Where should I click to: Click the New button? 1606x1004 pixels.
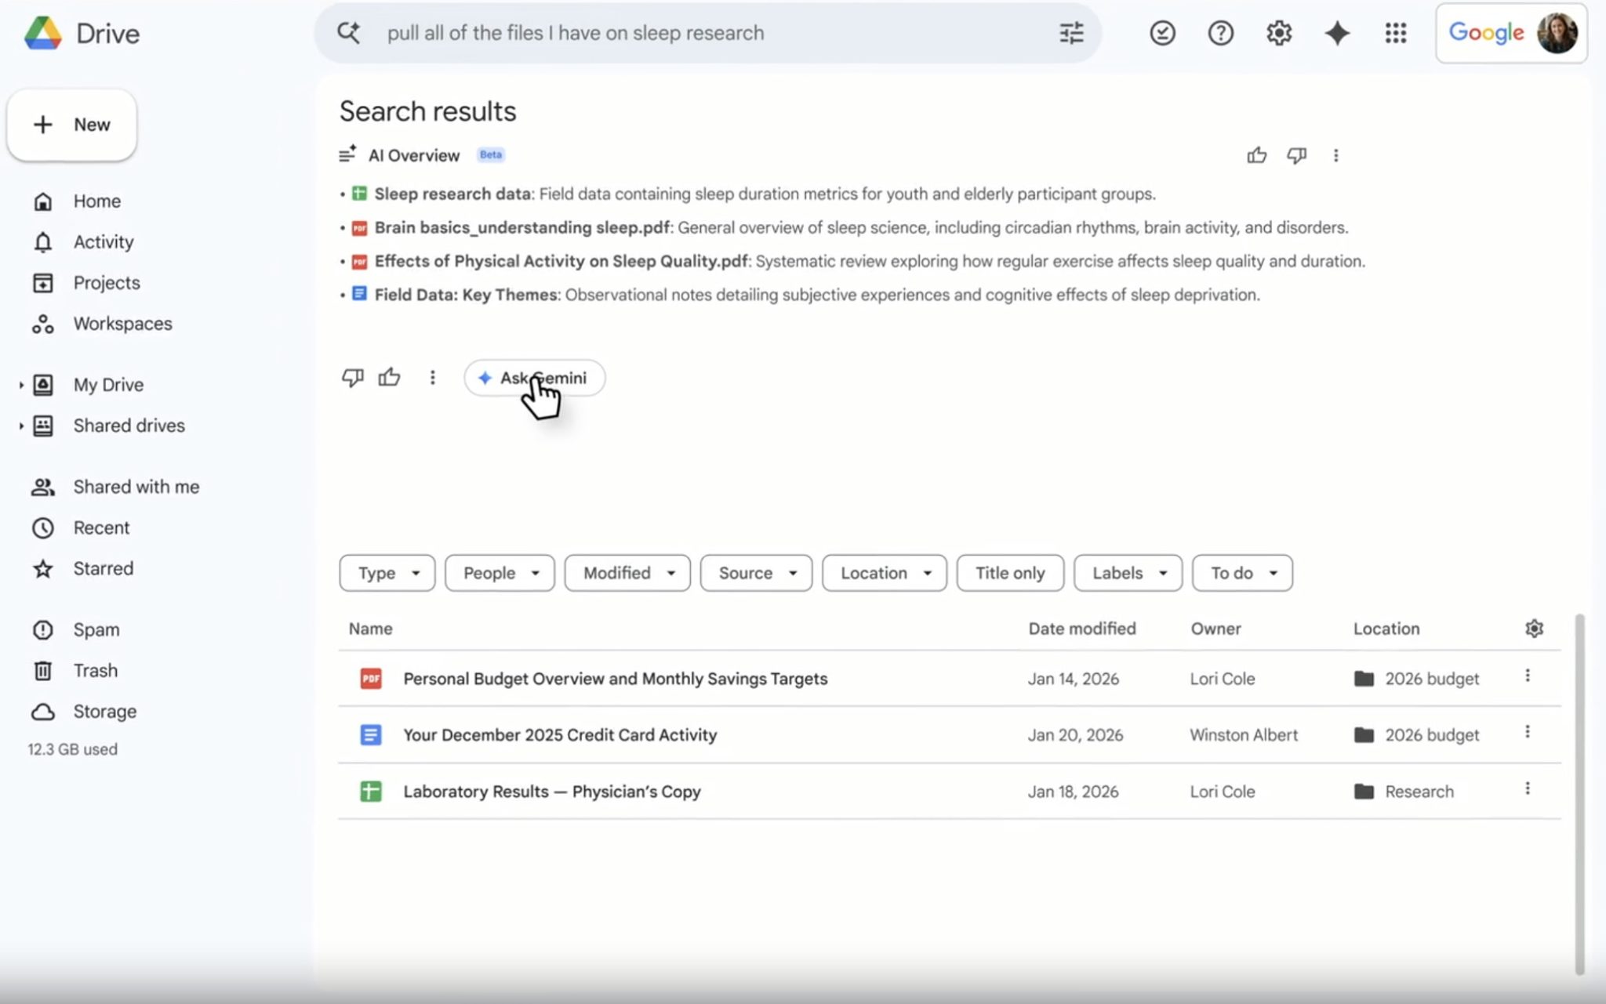(72, 125)
